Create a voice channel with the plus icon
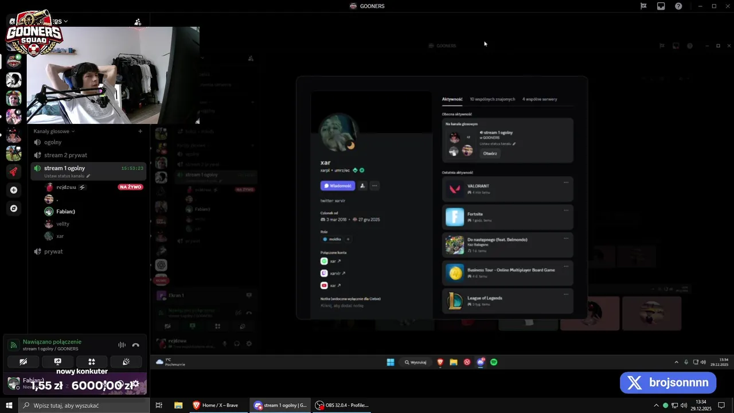 [140, 131]
